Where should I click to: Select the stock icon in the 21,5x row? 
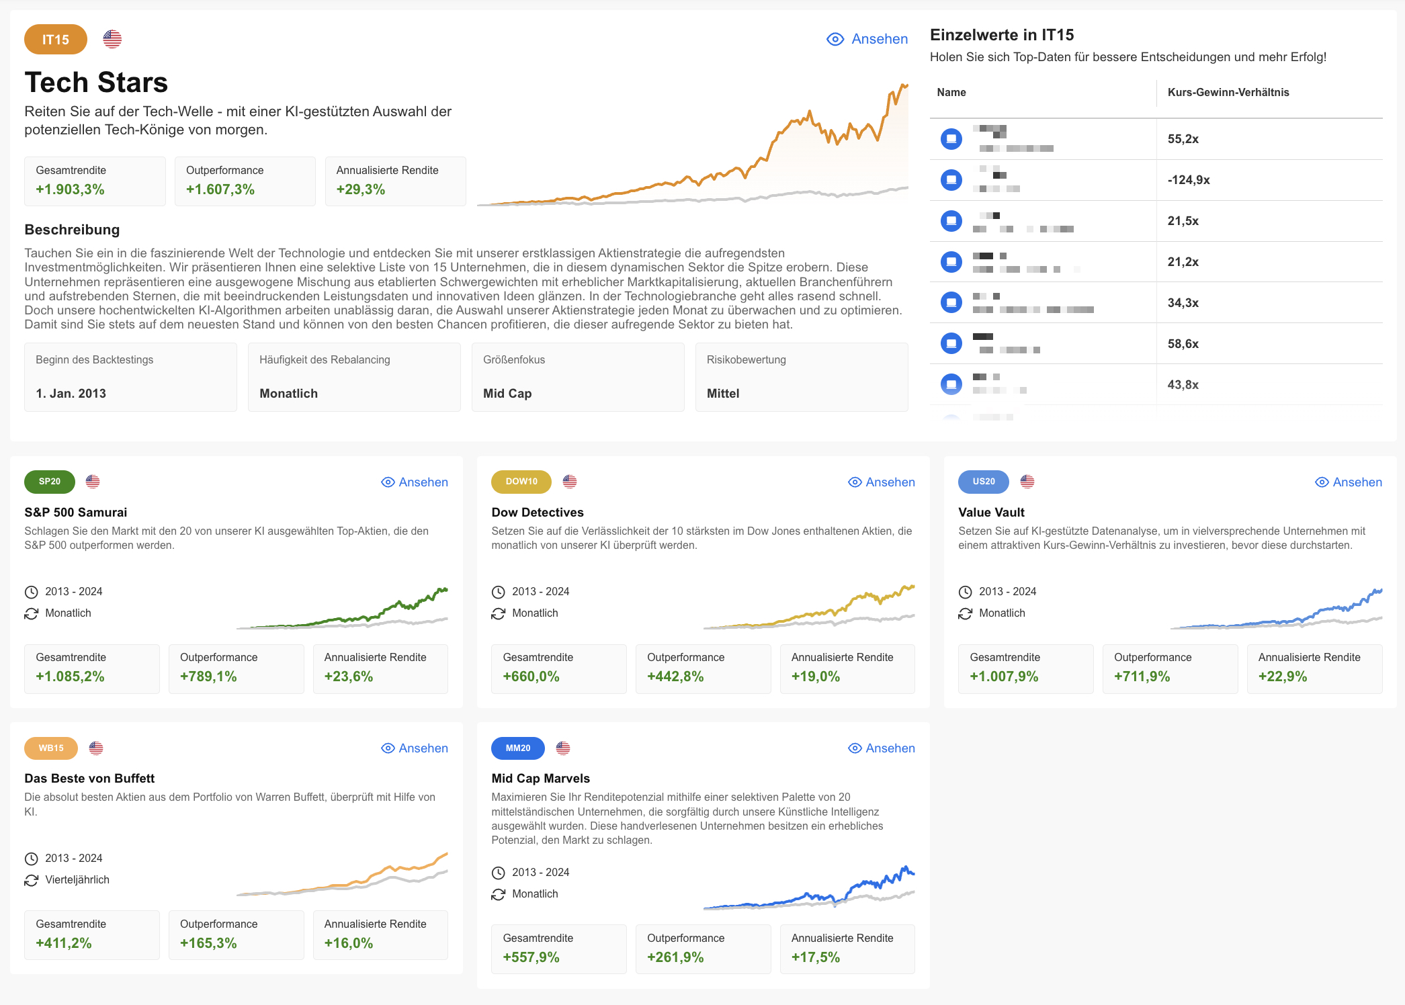(951, 221)
